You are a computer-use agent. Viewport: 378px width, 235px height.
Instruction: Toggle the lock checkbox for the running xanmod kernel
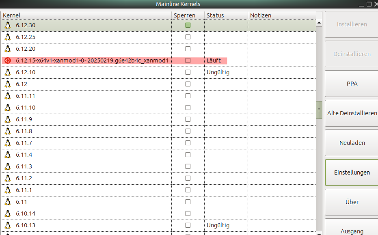(x=188, y=60)
